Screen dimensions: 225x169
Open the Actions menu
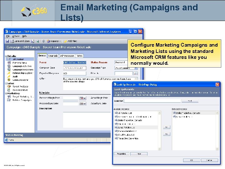(16, 36)
